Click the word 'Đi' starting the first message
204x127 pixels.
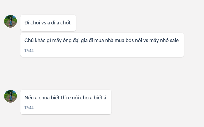27,23
